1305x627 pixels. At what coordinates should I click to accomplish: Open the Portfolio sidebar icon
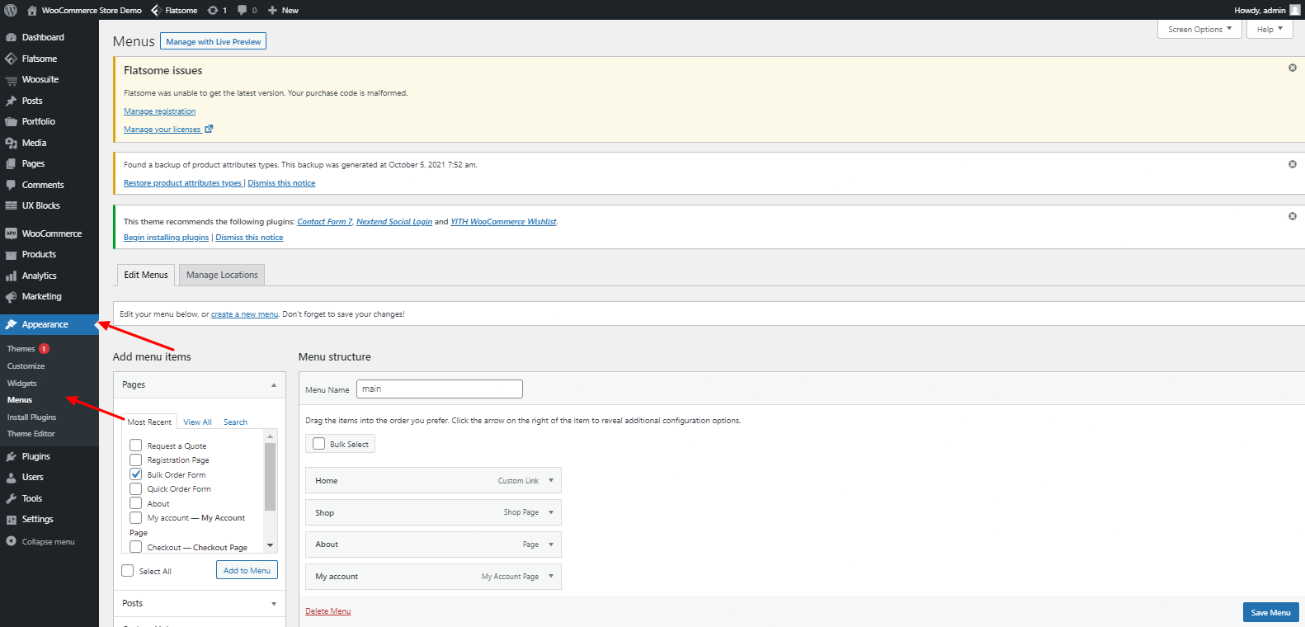(11, 121)
